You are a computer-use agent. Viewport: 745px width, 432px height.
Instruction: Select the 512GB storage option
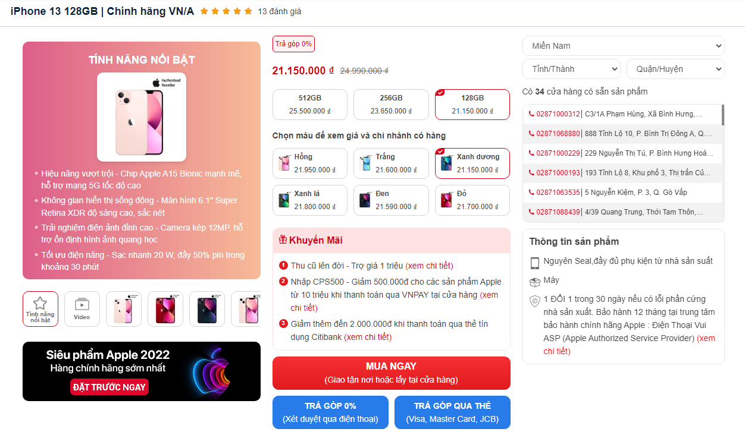click(309, 105)
